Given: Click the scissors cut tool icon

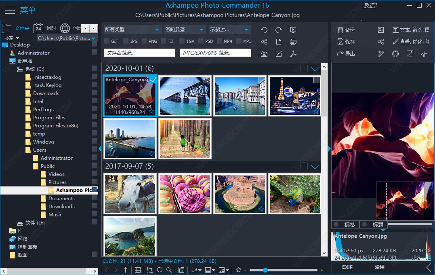Looking at the screenshot, I should click(x=424, y=54).
